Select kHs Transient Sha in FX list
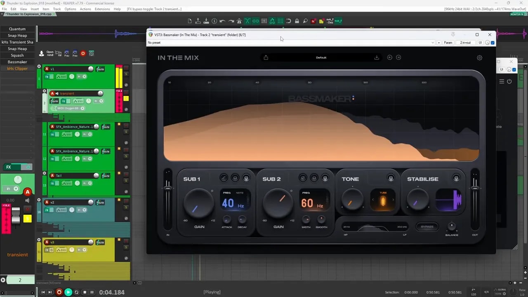The width and height of the screenshot is (528, 297). pyautogui.click(x=17, y=42)
